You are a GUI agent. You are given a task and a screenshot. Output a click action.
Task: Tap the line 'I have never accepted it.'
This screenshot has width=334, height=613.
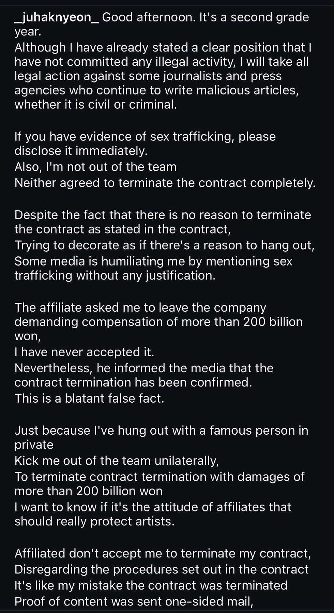click(84, 352)
